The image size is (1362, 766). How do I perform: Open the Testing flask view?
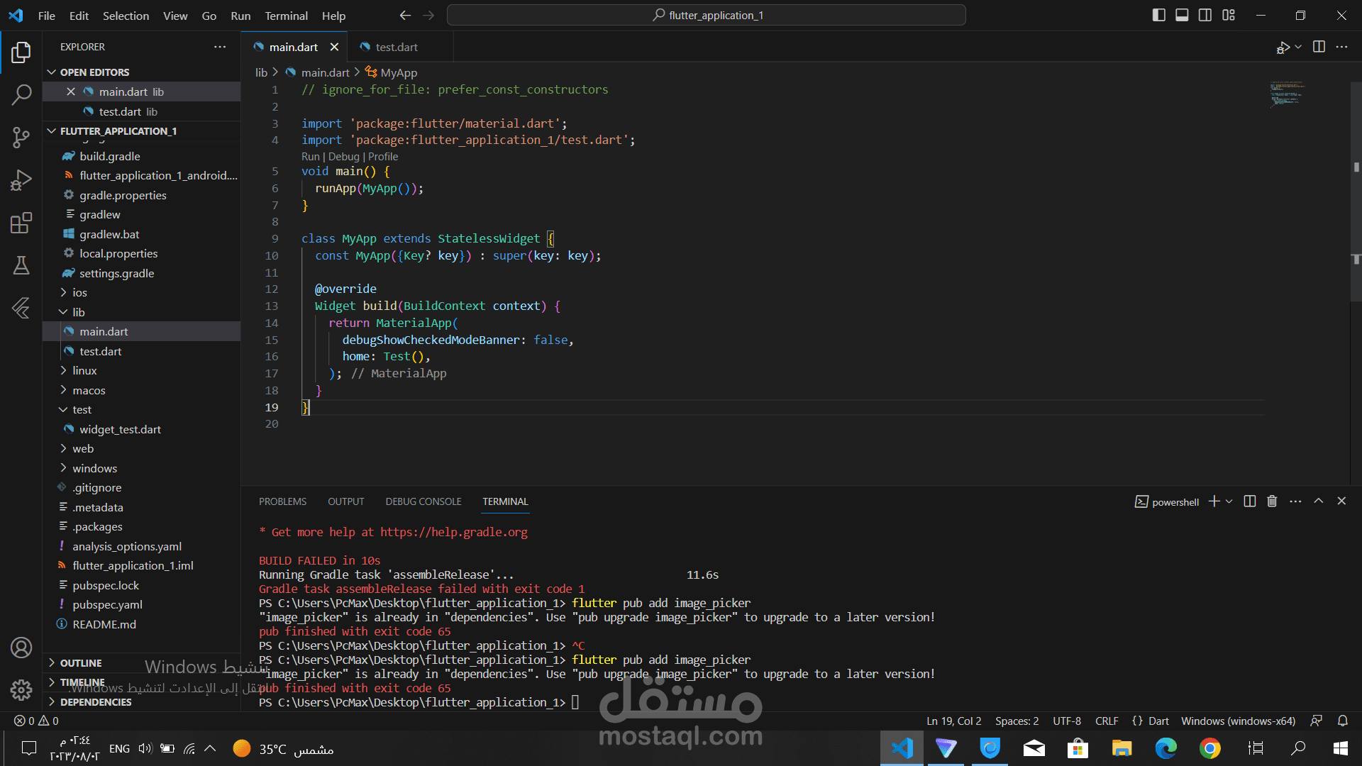(x=21, y=265)
